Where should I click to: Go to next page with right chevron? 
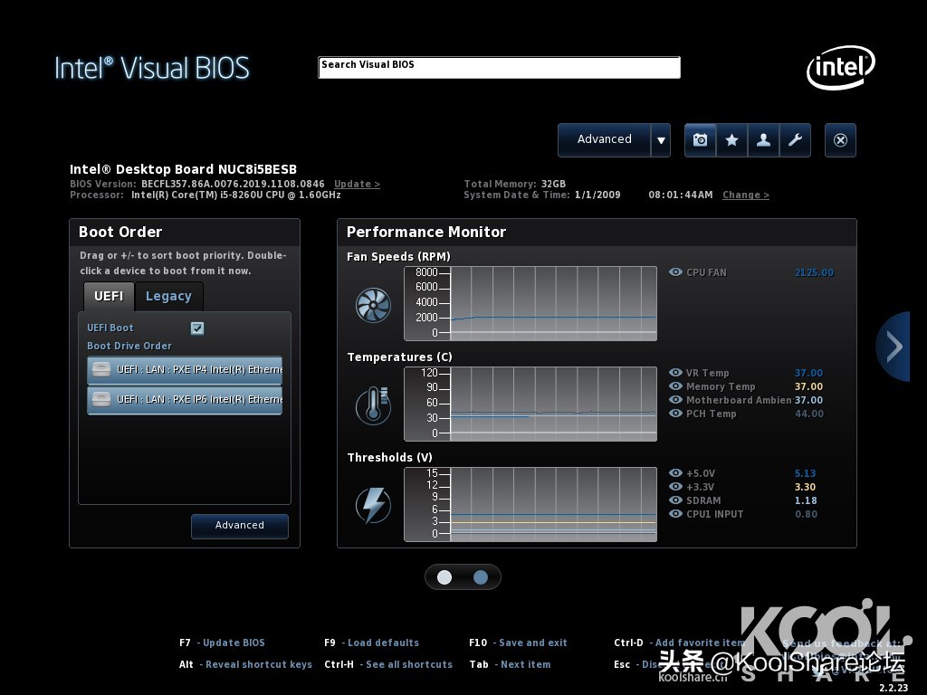[894, 347]
